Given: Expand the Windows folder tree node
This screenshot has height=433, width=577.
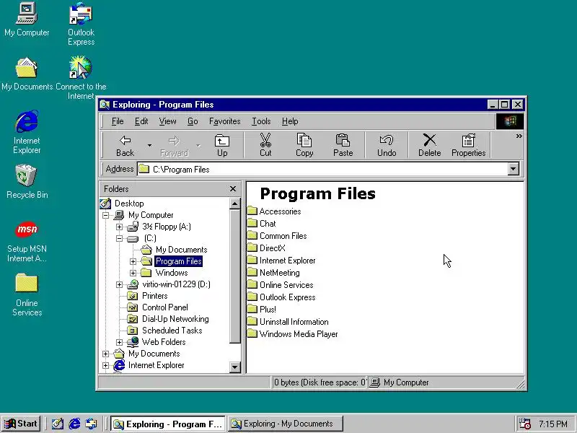Looking at the screenshot, I should (x=133, y=273).
